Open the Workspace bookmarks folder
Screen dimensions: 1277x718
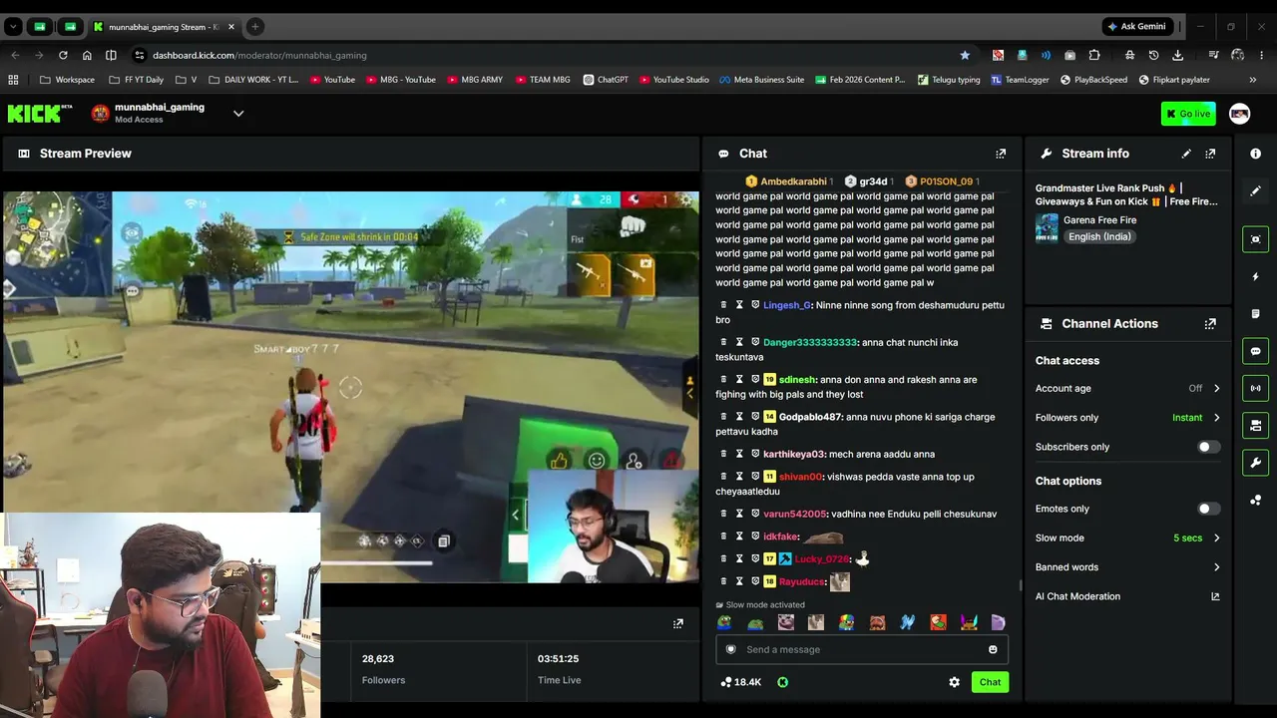click(68, 80)
